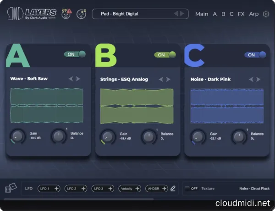The width and height of the screenshot is (275, 211).
Task: Go to next sample for Wave - Soft Saw
Action: pyautogui.click(x=78, y=79)
